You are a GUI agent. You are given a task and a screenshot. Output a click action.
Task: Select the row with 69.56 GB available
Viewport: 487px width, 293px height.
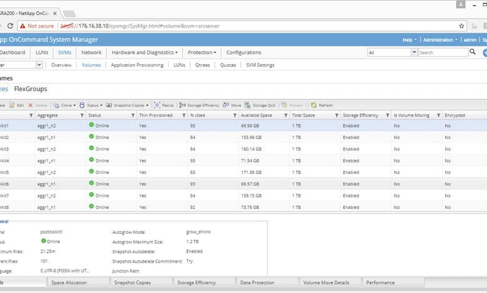pyautogui.click(x=243, y=125)
